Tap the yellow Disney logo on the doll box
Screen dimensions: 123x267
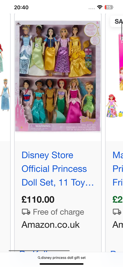coord(88,120)
